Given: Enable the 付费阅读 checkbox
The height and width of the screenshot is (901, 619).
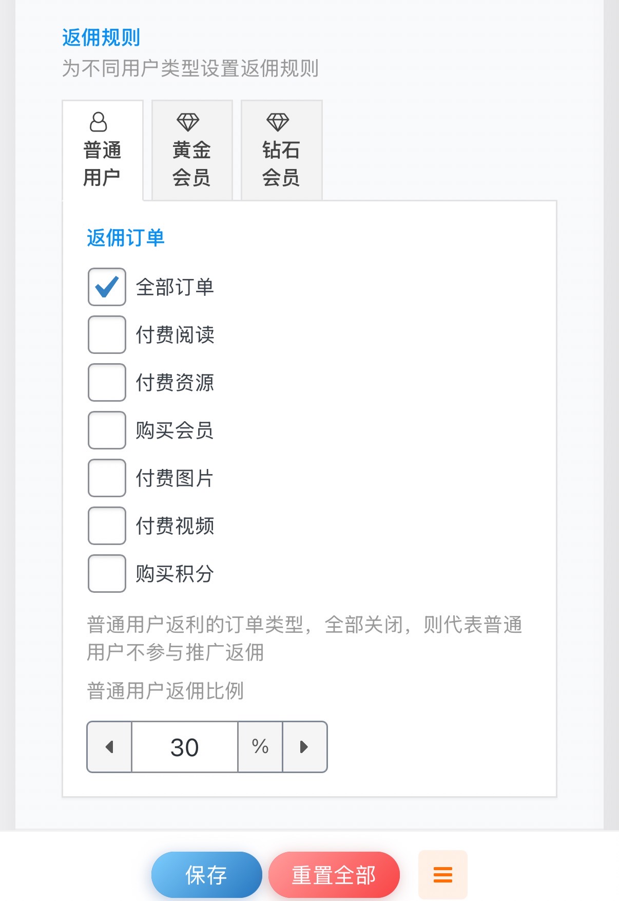Looking at the screenshot, I should (x=106, y=335).
